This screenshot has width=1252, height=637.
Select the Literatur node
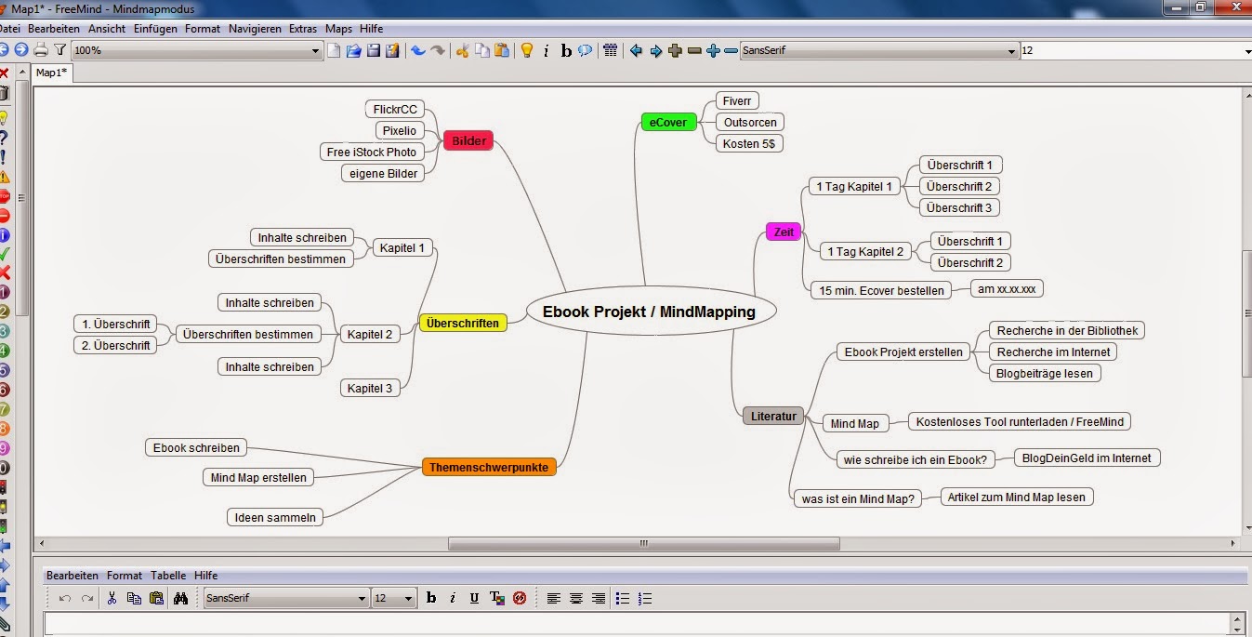(x=773, y=416)
